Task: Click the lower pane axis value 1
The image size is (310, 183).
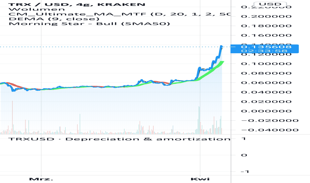Action: coord(244,139)
